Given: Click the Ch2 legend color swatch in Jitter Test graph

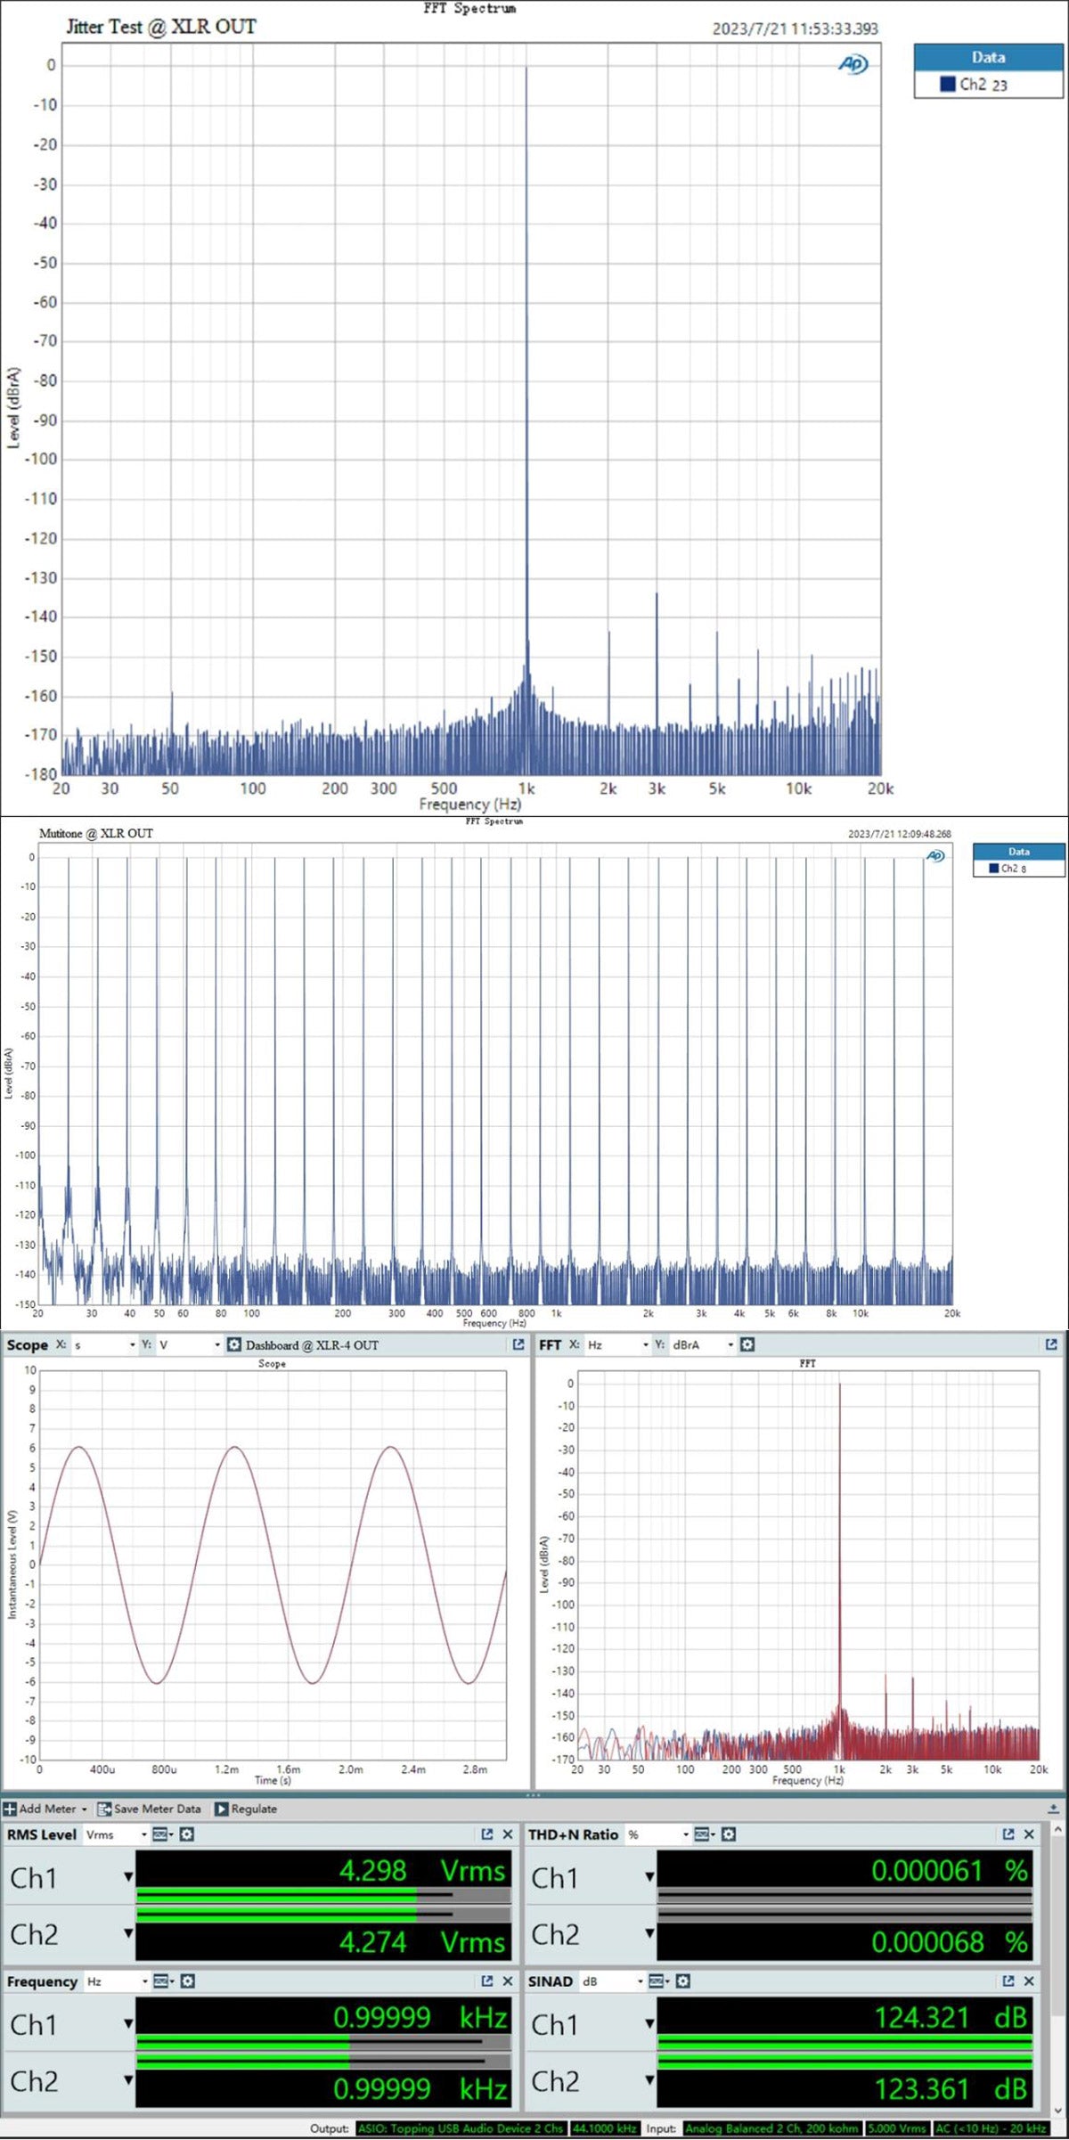Looking at the screenshot, I should pyautogui.click(x=948, y=84).
